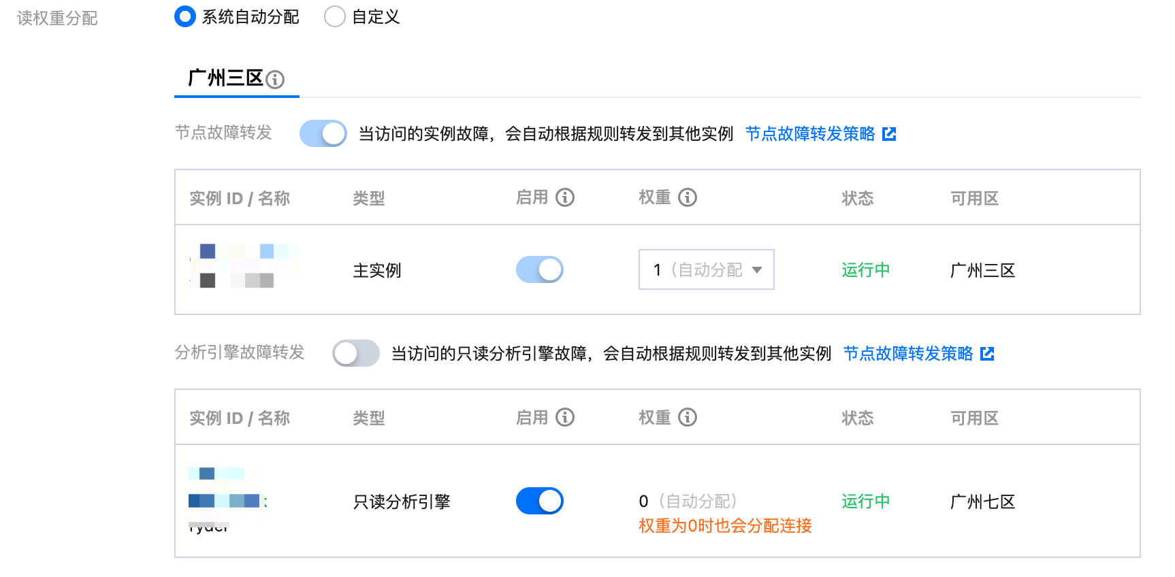This screenshot has width=1175, height=577.
Task: Toggle 启用 switch for 只读分析引擎 row
Action: [539, 501]
